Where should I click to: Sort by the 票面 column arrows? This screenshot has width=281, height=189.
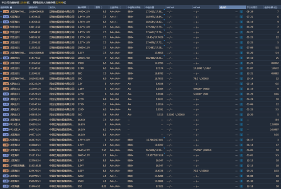point(102,7)
